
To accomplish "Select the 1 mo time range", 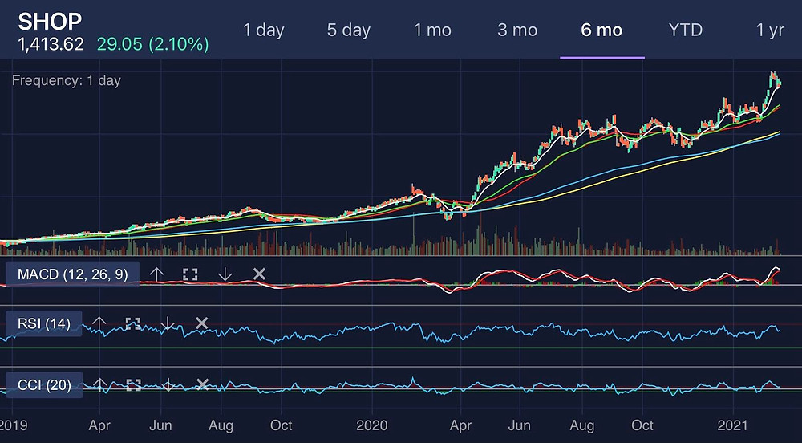I will click(x=432, y=30).
